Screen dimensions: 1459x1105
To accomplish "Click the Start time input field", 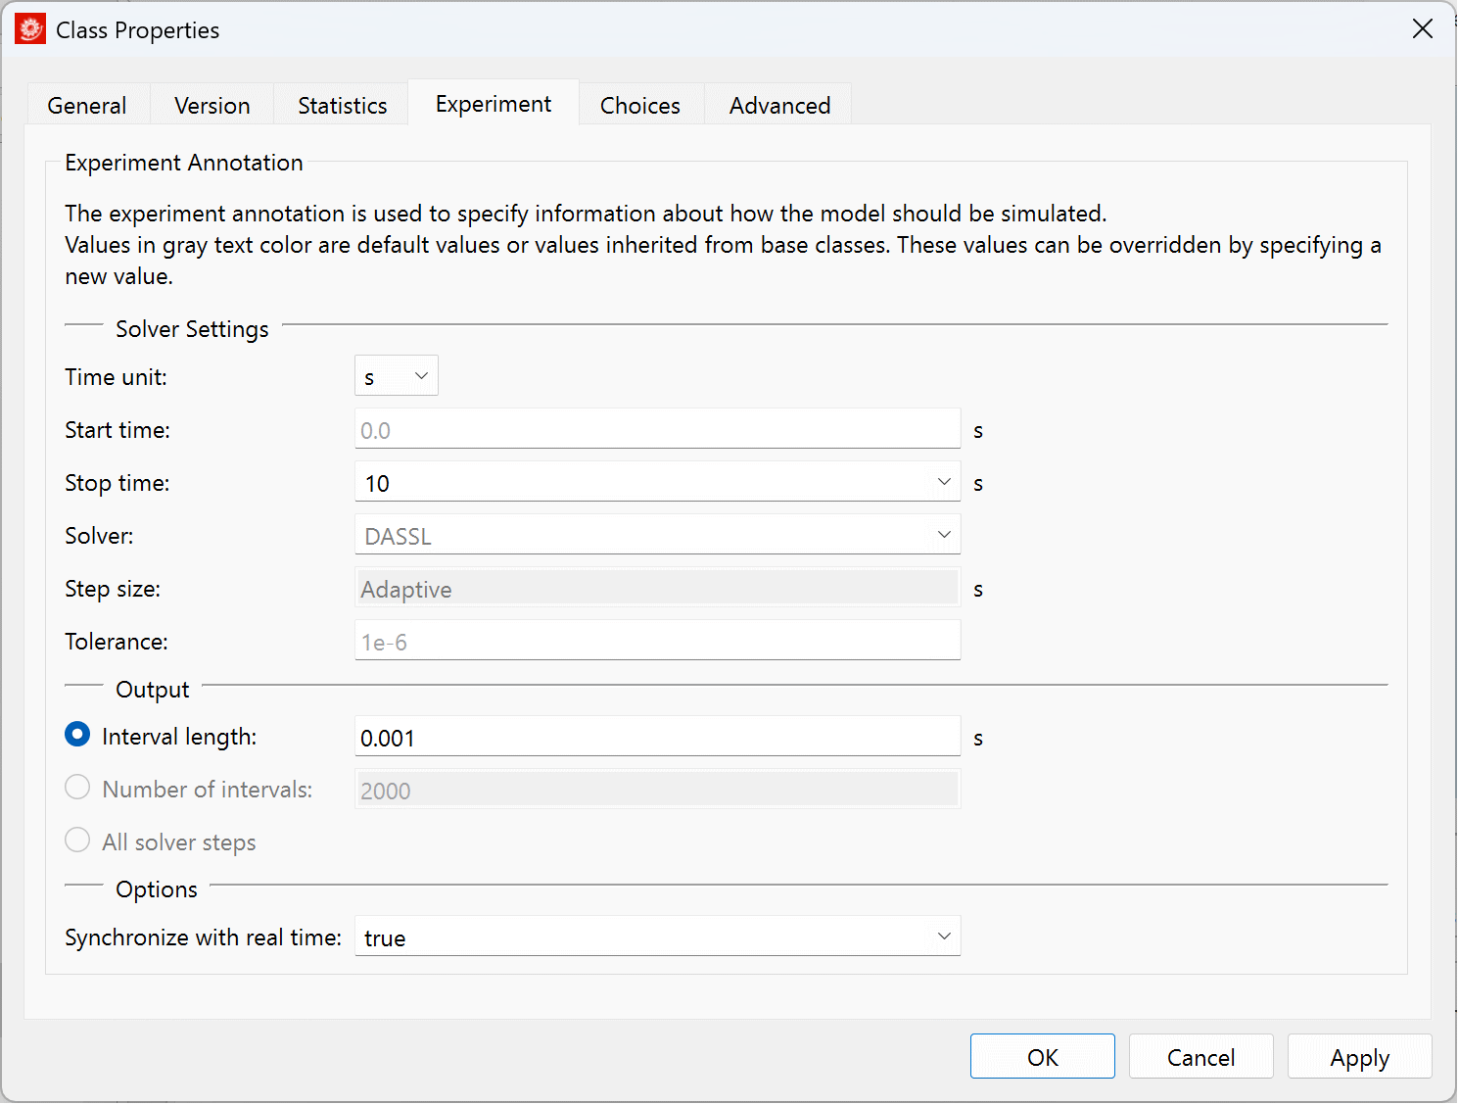I will pos(657,429).
